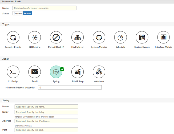The image size is (174, 134).
Task: Choose the Email action icon
Action: pyautogui.click(x=35, y=72)
